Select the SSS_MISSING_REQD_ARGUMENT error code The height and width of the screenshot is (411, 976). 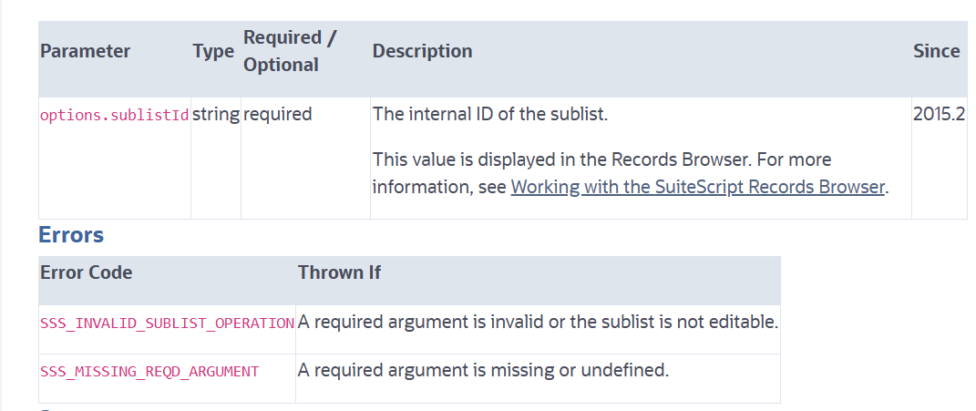click(149, 372)
